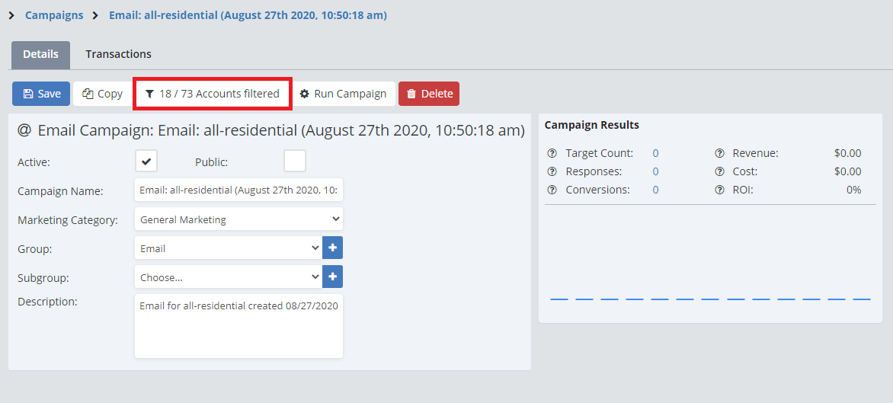The width and height of the screenshot is (893, 403).
Task: Save the campaign
Action: tap(41, 94)
